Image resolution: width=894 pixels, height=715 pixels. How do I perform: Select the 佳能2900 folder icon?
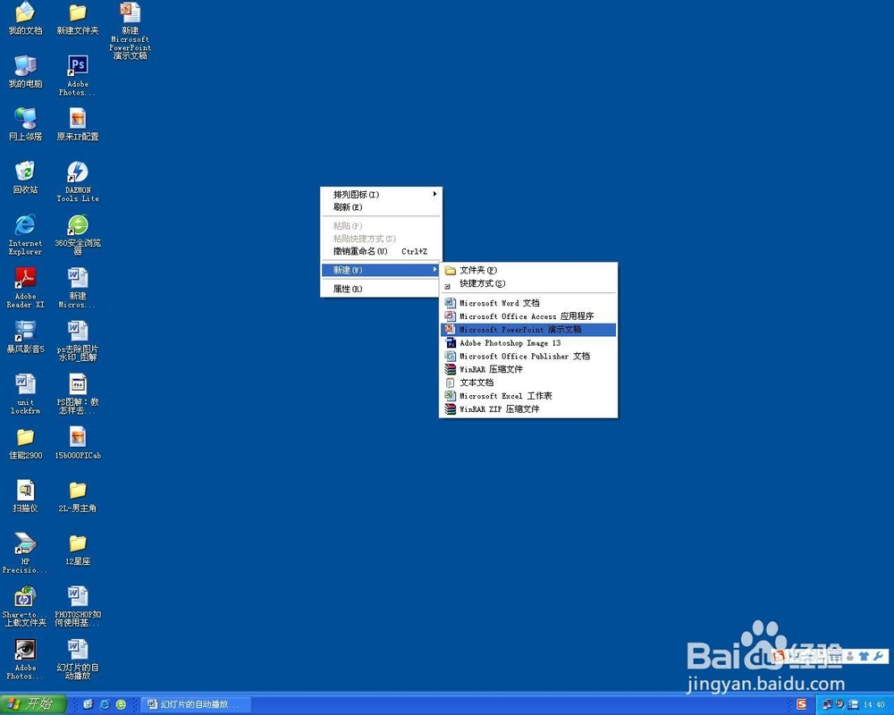25,443
